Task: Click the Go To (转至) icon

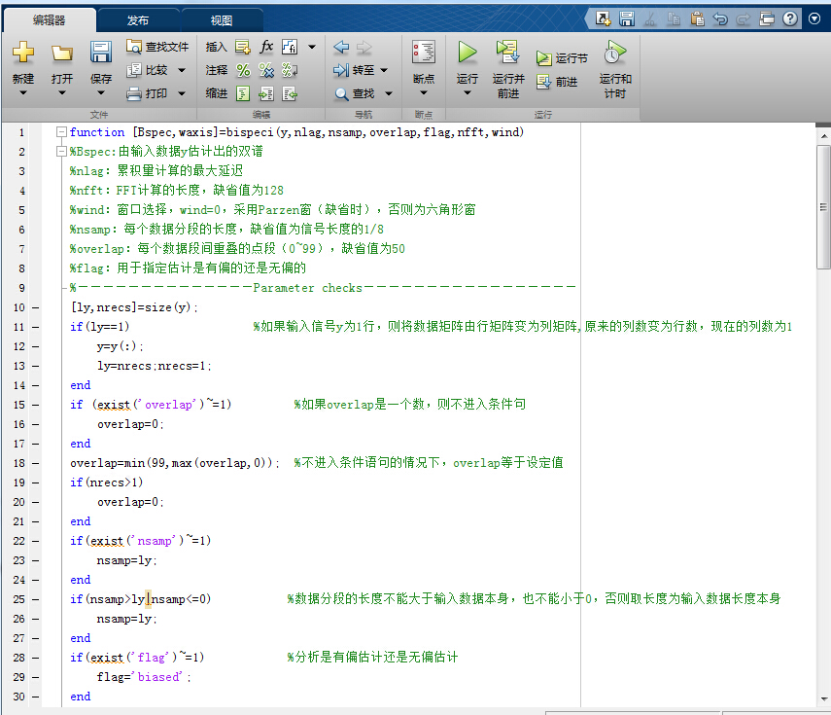Action: (341, 70)
